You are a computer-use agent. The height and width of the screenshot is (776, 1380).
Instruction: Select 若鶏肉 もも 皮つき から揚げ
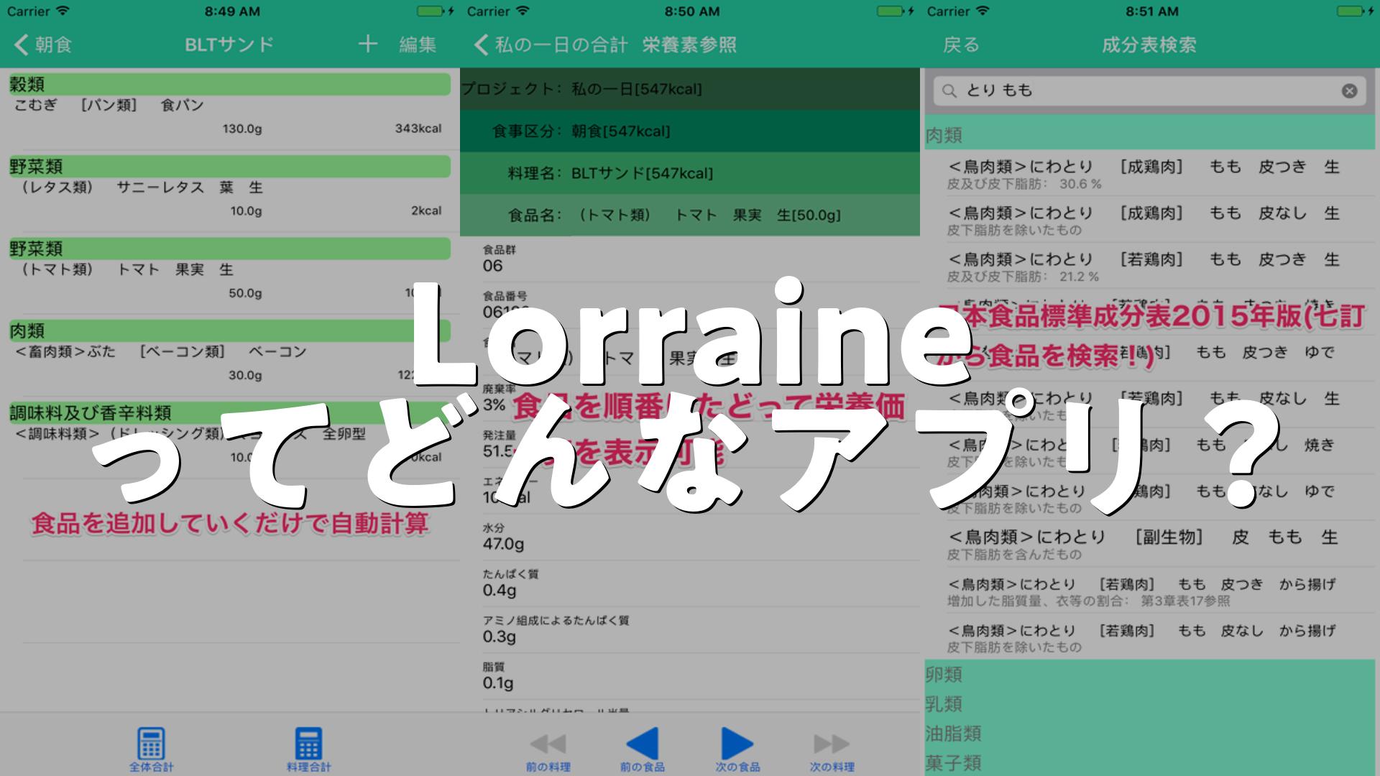(1150, 591)
